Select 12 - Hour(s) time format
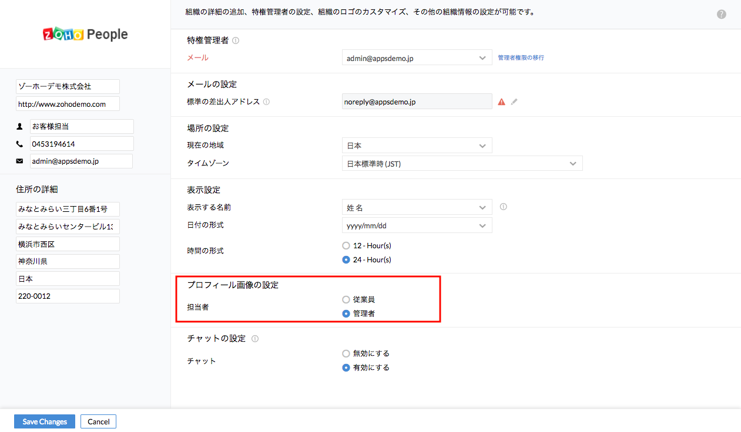This screenshot has height=432, width=741. click(x=346, y=245)
